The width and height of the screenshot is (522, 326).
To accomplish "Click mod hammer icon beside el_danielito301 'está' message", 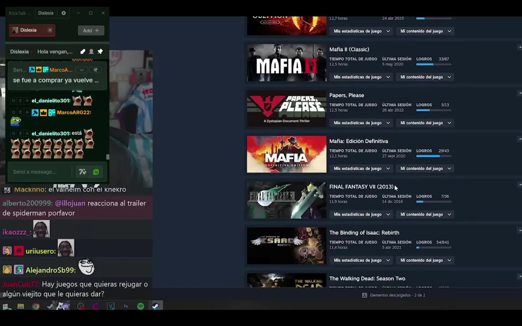I will pos(27,133).
